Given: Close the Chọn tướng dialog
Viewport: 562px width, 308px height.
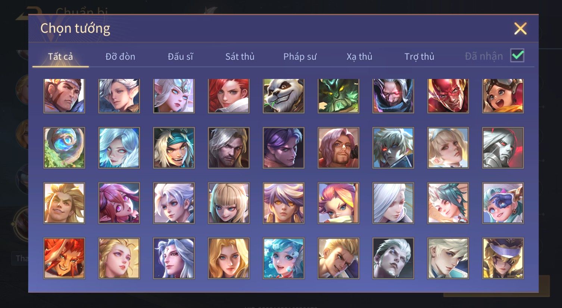Looking at the screenshot, I should (x=520, y=29).
